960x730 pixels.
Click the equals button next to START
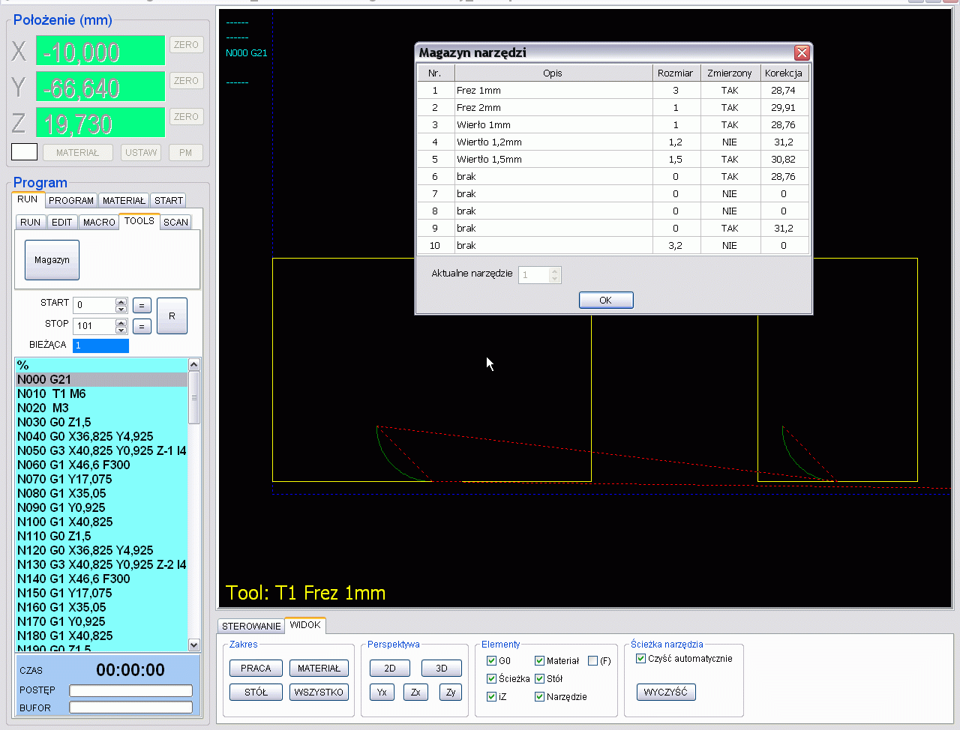(x=142, y=305)
